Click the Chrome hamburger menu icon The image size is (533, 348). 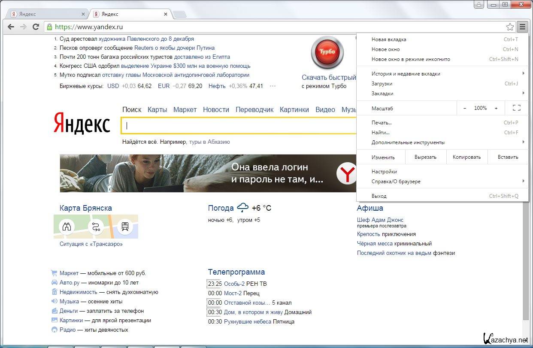[x=522, y=27]
